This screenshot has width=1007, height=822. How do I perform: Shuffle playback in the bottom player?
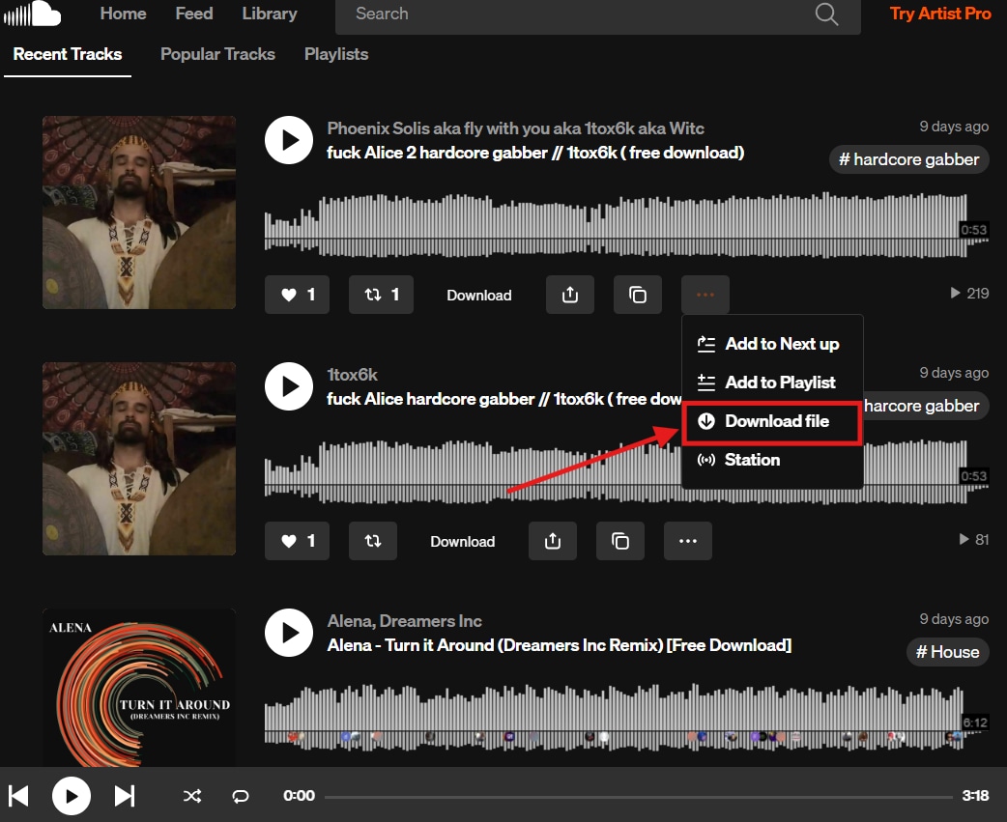(192, 796)
